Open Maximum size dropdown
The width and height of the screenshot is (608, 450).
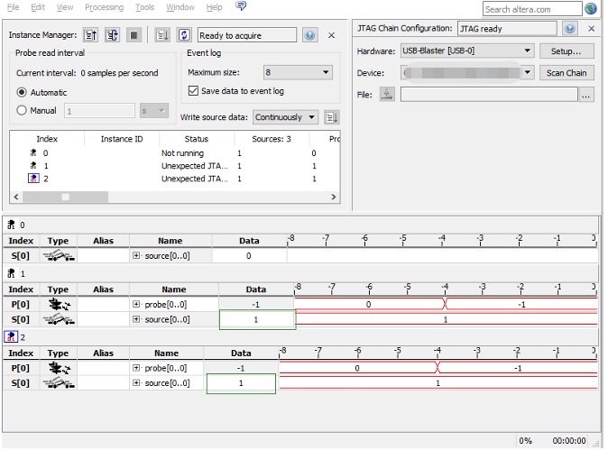tap(298, 72)
